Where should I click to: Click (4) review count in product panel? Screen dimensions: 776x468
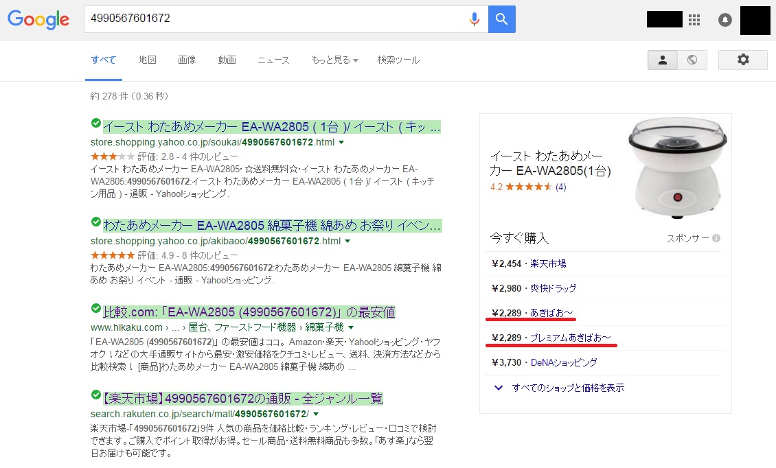tap(561, 187)
